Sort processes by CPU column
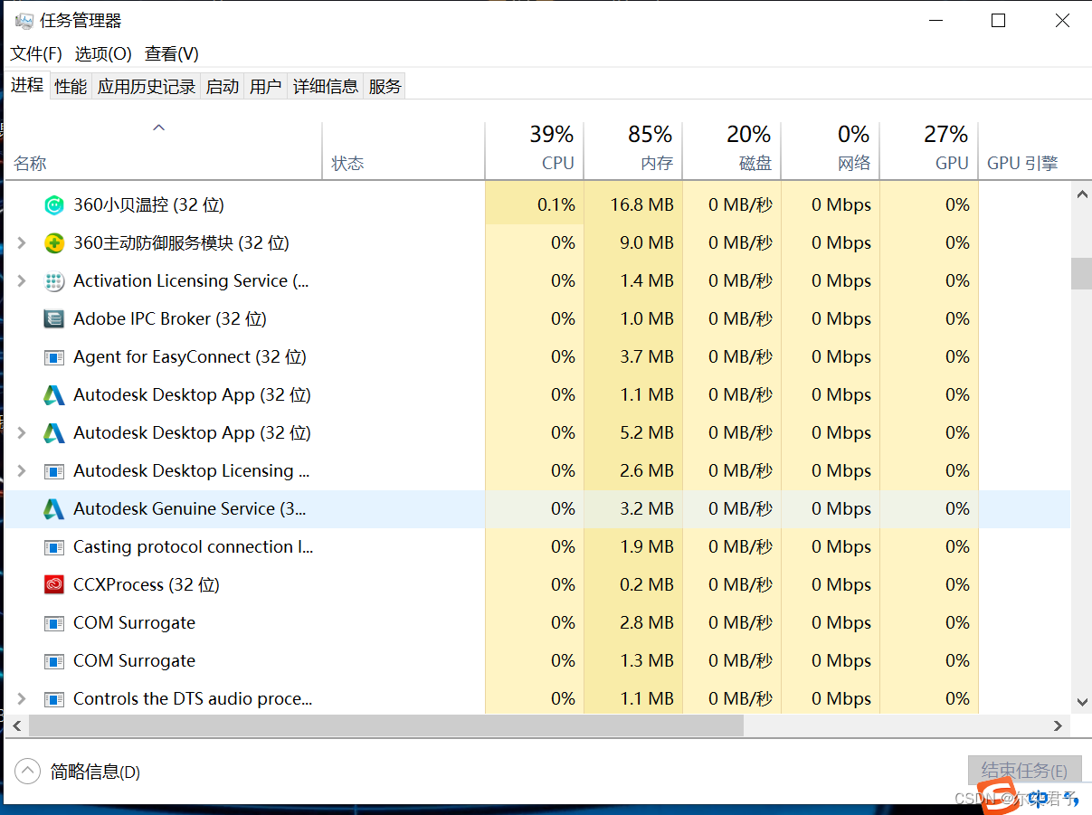 pyautogui.click(x=535, y=151)
